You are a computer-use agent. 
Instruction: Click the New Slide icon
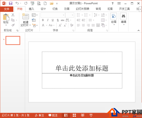(x=26, y=16)
